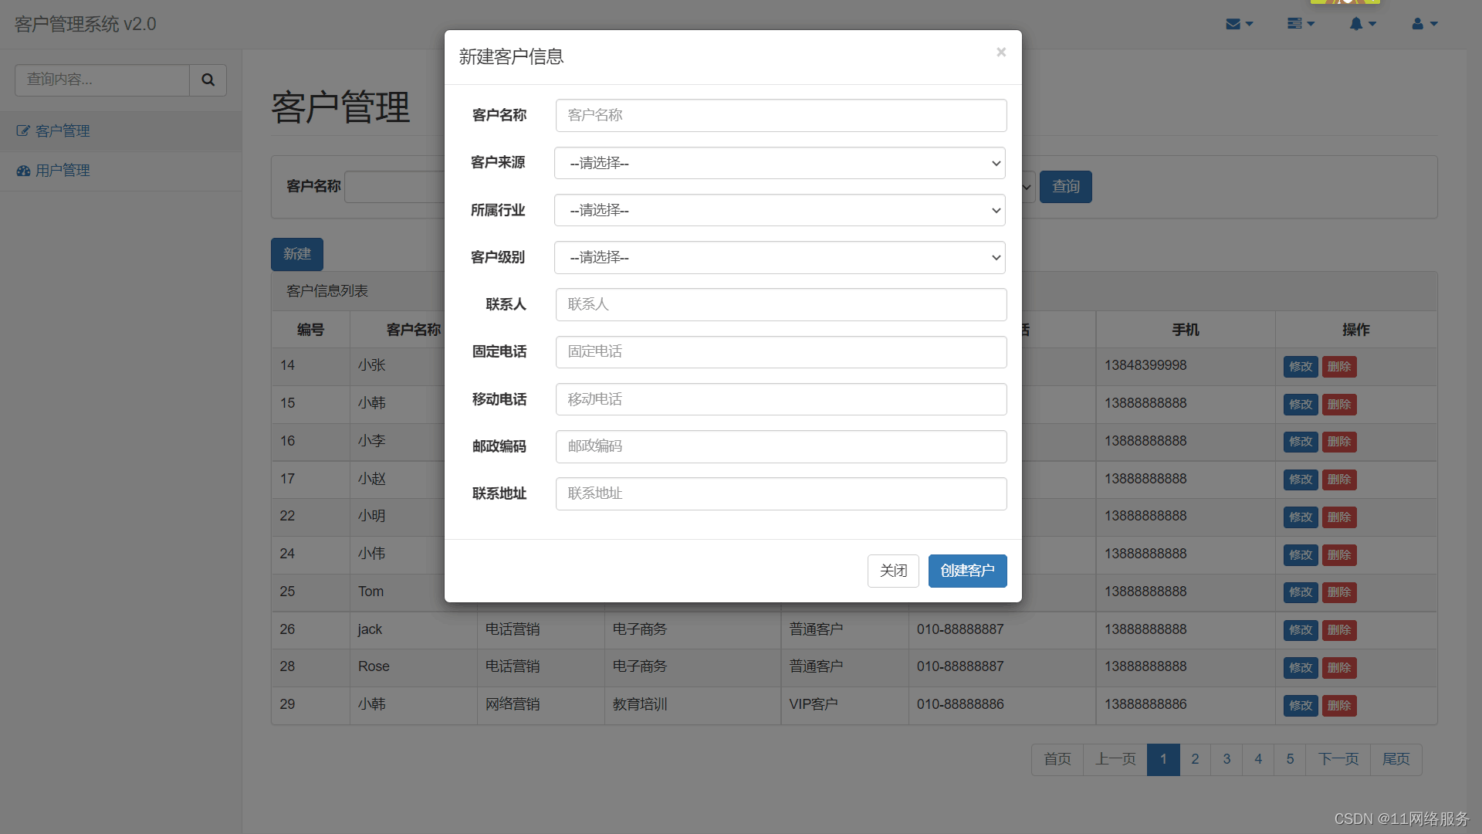
Task: Click the search magnifier icon in the sidebar
Action: (208, 80)
